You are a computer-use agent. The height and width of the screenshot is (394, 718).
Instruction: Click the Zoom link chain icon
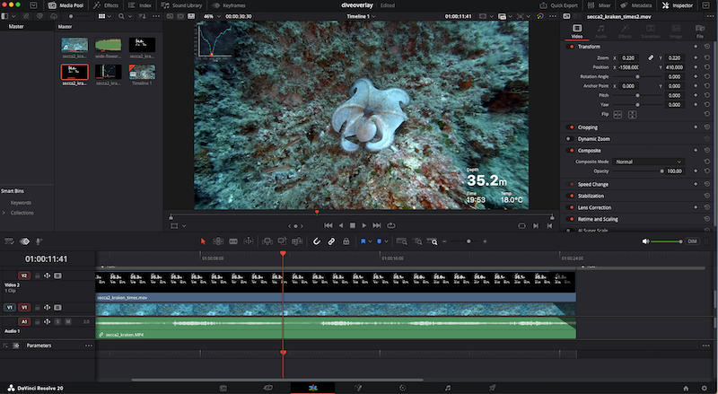652,57
